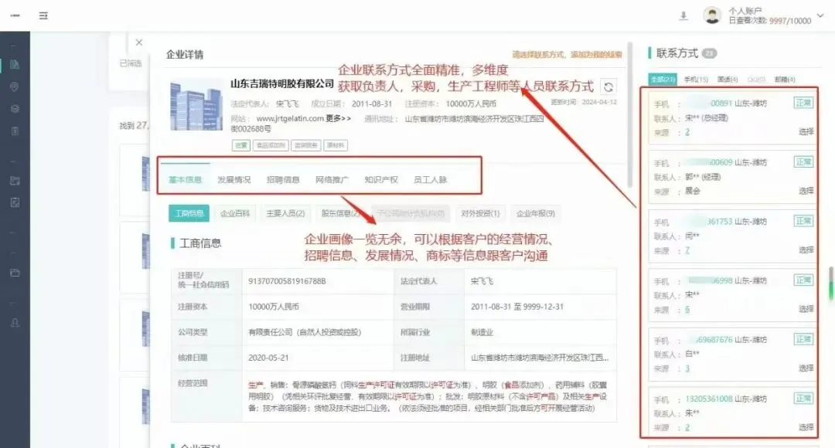Open the 个人账户 avatar menu
The width and height of the screenshot is (835, 448).
[712, 15]
